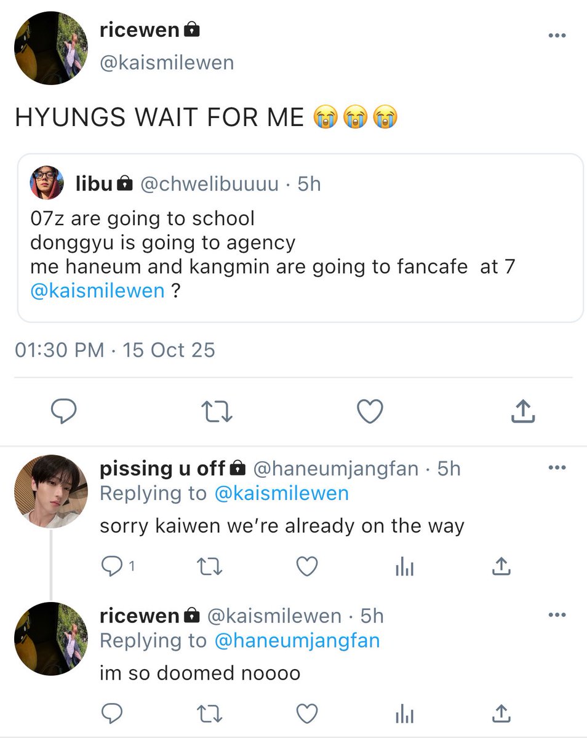Open more options on pissing u off reply
Image resolution: width=587 pixels, height=738 pixels.
[556, 467]
